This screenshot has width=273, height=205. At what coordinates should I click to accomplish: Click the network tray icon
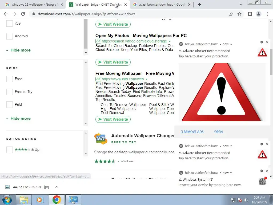pos(233,200)
